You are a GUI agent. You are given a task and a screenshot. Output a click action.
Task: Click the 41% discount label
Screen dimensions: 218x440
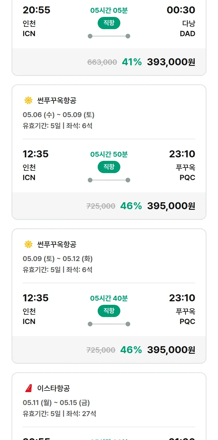pyautogui.click(x=132, y=62)
